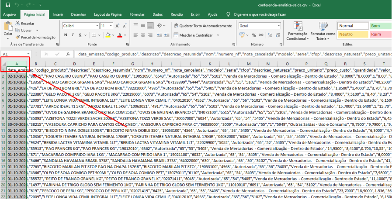Click the insert function fx icon
This screenshot has height=200, width=392.
coord(68,54)
